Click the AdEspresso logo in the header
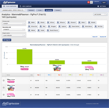 coord(9,2)
